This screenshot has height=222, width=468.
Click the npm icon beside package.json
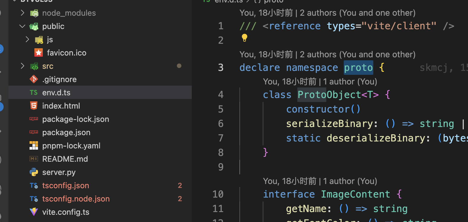pyautogui.click(x=34, y=132)
